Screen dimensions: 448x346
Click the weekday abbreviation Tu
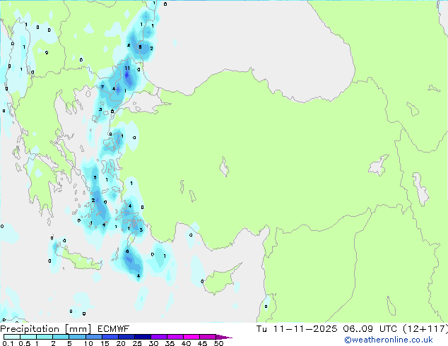point(261,329)
